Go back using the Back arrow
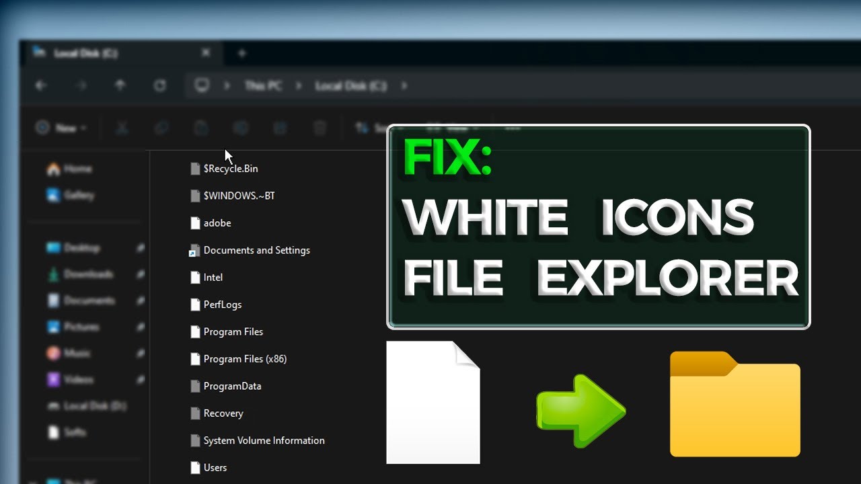 click(x=41, y=85)
